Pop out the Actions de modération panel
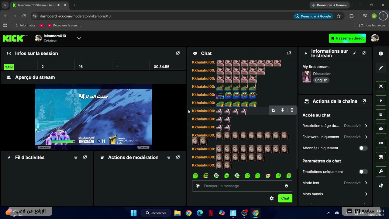389x219 pixels. point(178,158)
